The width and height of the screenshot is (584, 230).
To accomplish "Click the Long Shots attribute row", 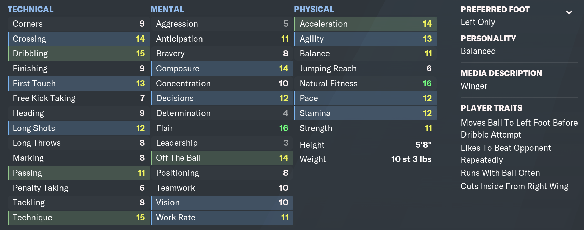I will tap(79, 128).
